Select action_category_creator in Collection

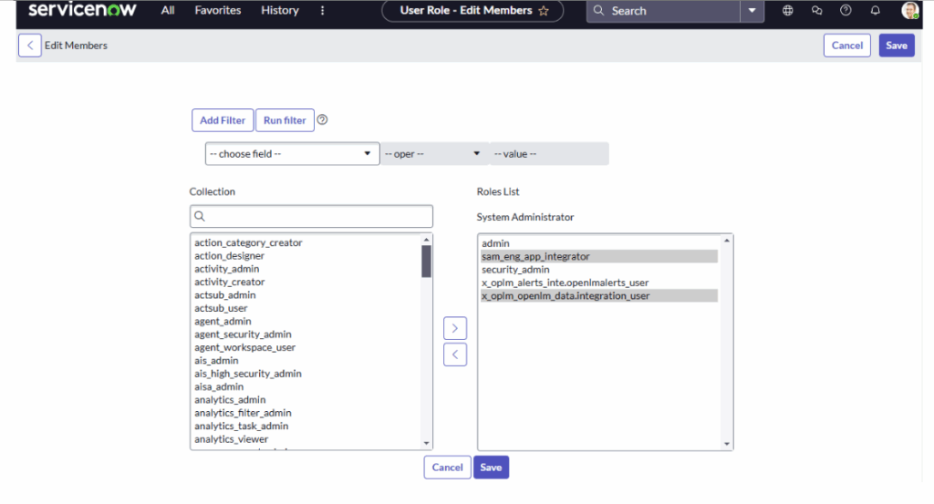tap(248, 242)
